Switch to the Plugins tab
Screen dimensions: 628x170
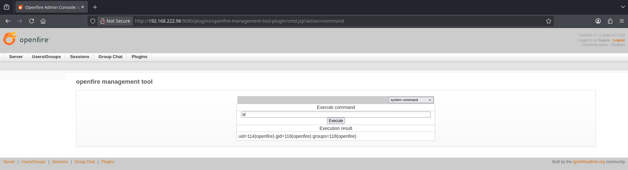tap(139, 57)
